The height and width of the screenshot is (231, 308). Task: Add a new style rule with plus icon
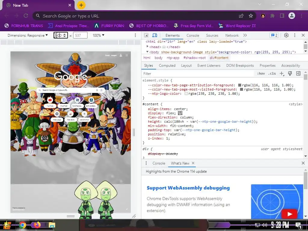click(x=282, y=73)
